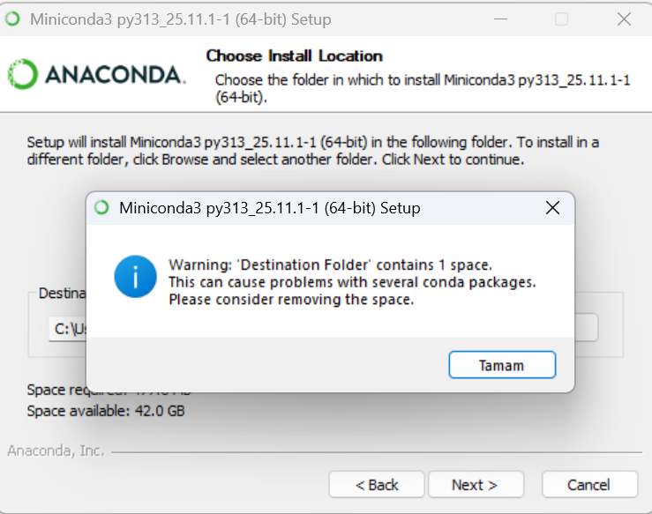Focus the destination folder path field

[x=65, y=329]
